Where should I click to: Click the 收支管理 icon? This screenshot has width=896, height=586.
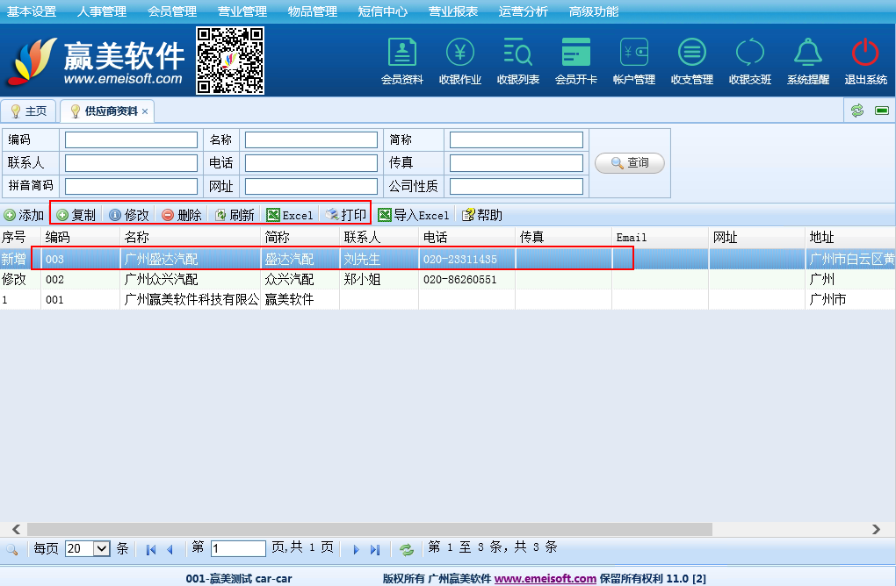[691, 54]
